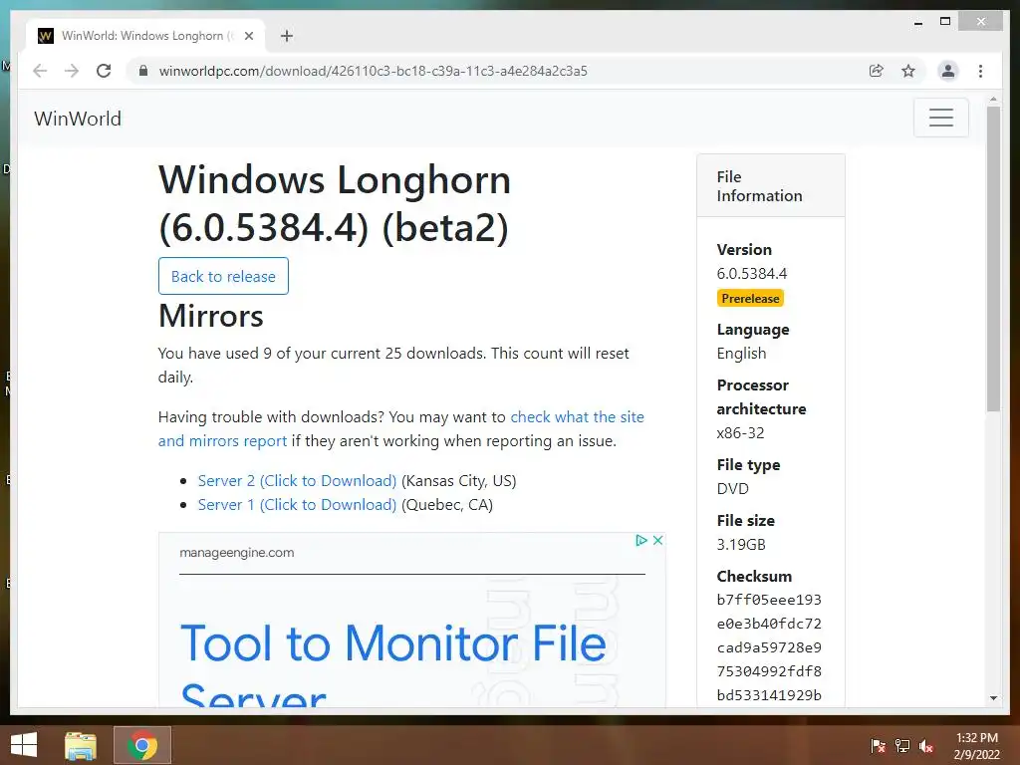Click the checksum line b7ff05eee193

(769, 600)
